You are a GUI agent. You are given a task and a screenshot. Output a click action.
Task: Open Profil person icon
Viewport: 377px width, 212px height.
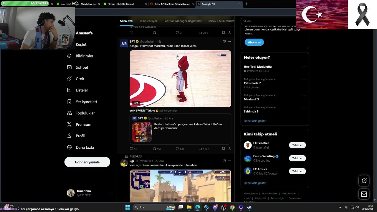(x=69, y=136)
